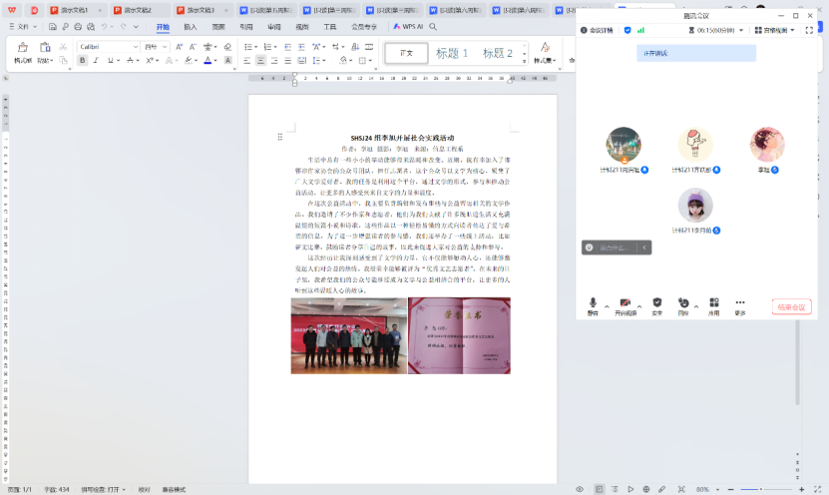Click the format painter brush icon
The width and height of the screenshot is (829, 495).
pos(22,48)
